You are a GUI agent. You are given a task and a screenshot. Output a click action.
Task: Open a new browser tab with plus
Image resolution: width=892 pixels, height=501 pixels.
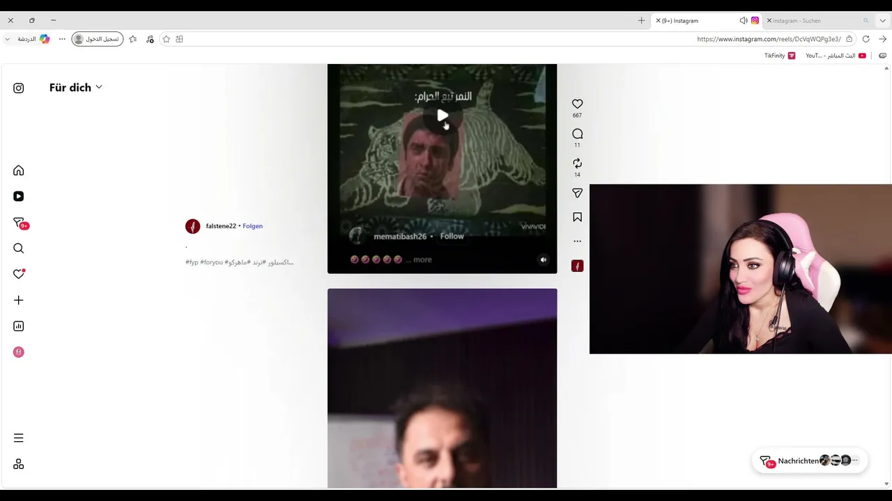pyautogui.click(x=642, y=21)
